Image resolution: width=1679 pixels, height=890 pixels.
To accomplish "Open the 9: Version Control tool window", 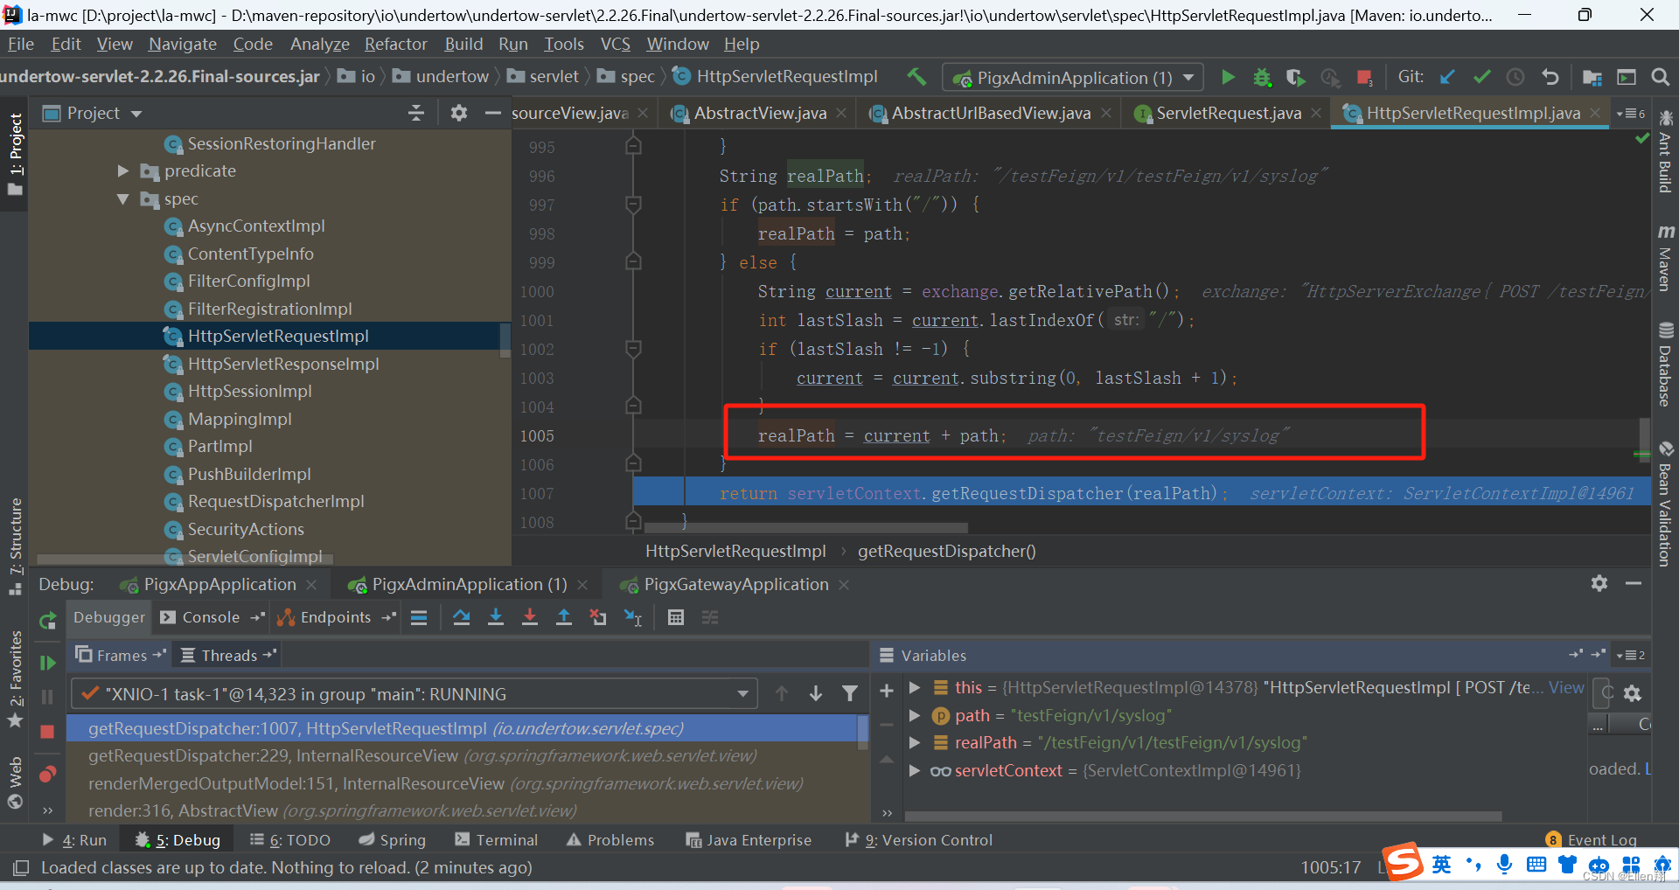I will pyautogui.click(x=918, y=840).
